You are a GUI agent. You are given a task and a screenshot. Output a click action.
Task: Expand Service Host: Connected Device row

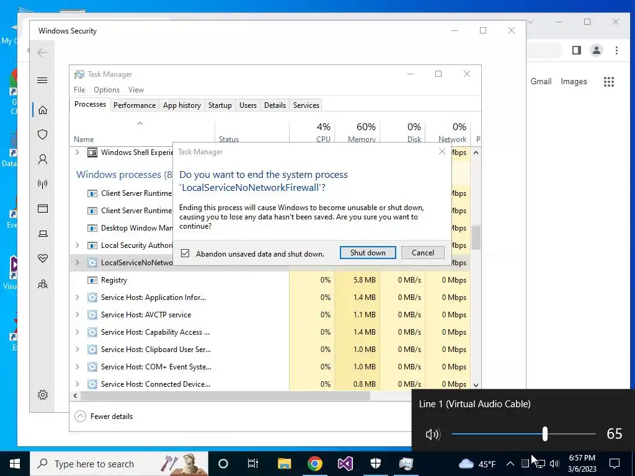(x=78, y=384)
